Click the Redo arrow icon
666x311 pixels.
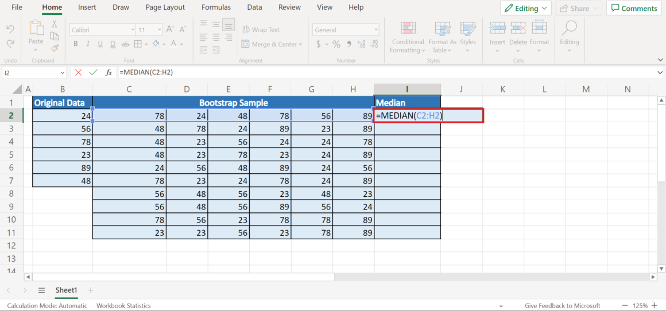[x=10, y=43]
